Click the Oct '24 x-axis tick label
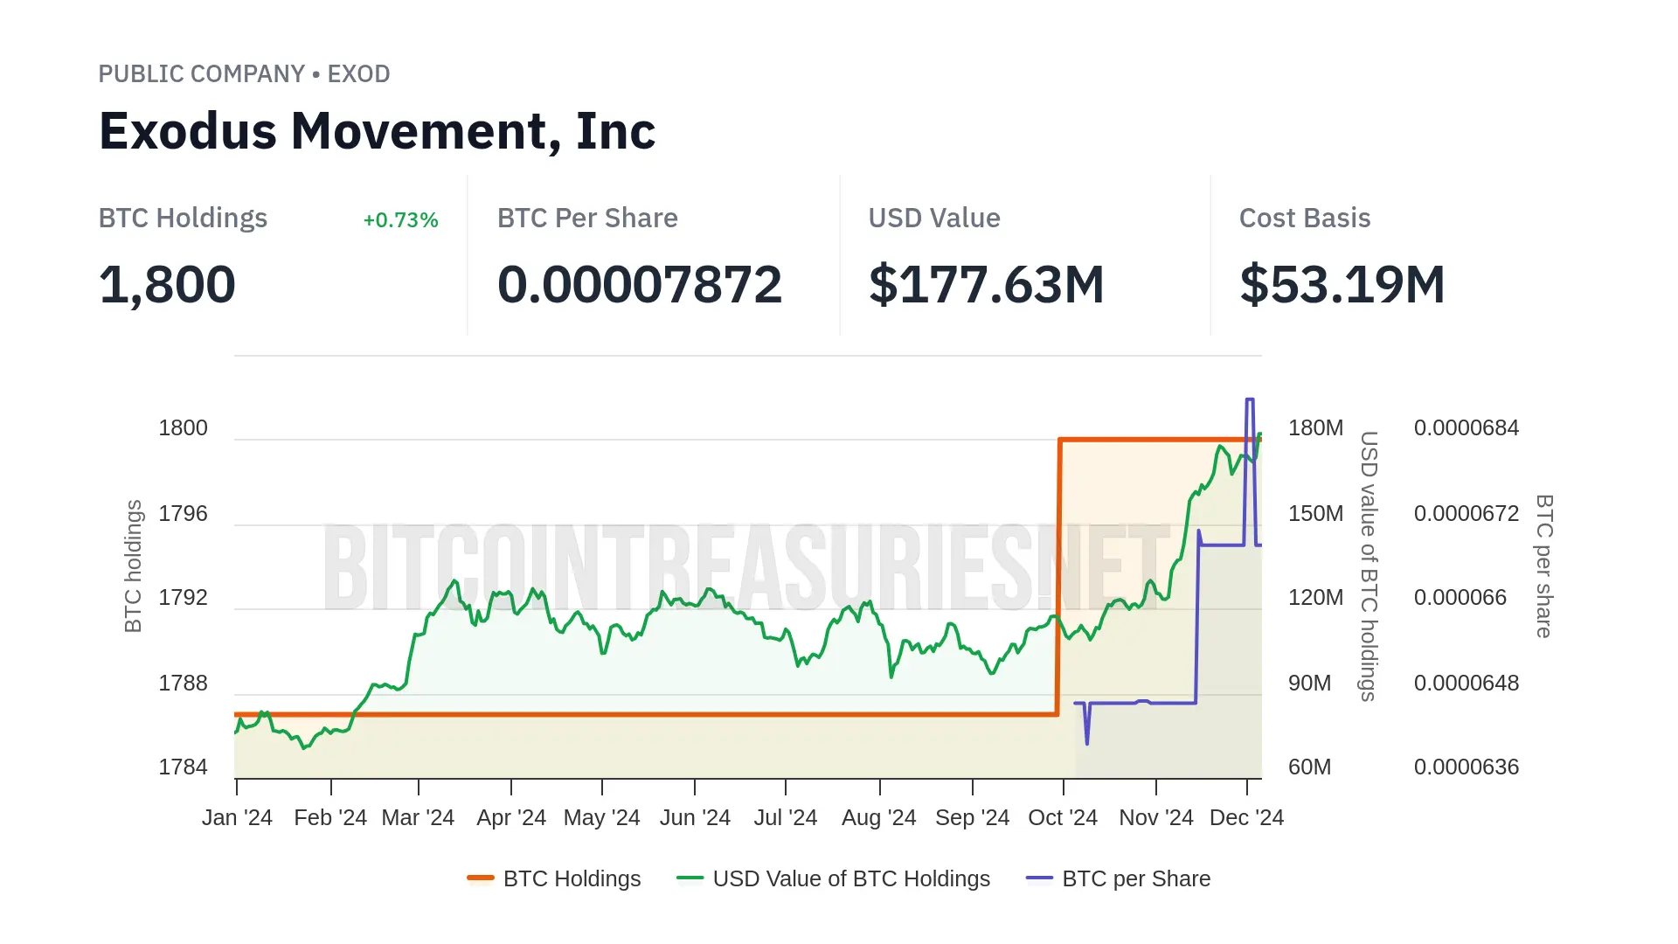 [1062, 817]
